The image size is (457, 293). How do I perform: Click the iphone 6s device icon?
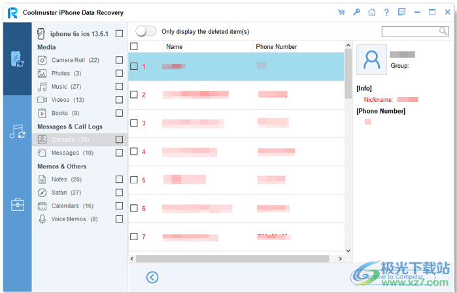(x=41, y=34)
